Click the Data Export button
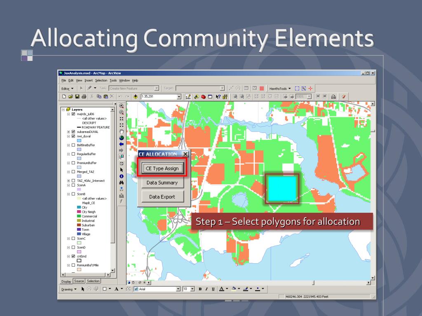The width and height of the screenshot is (422, 316). tap(162, 197)
